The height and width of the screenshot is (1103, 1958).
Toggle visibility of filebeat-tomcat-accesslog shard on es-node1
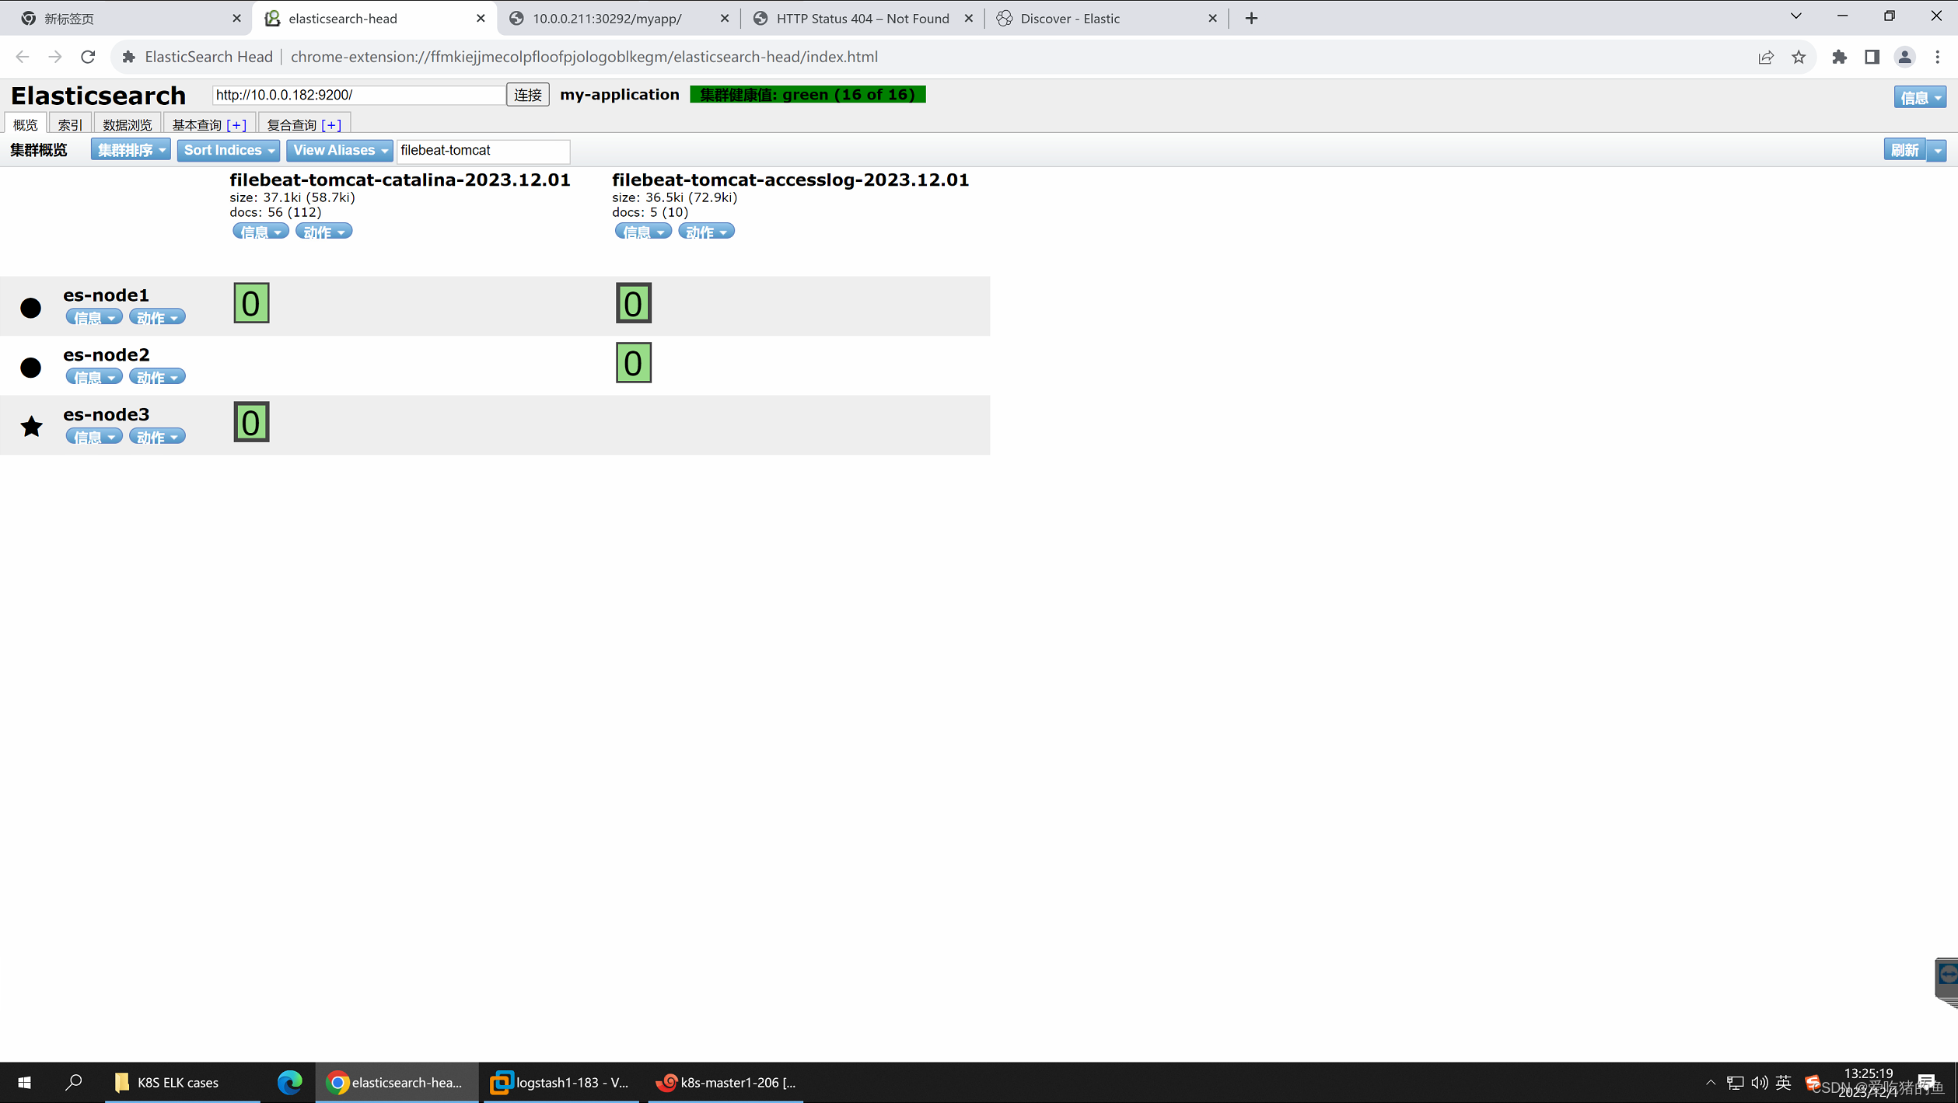(x=632, y=301)
